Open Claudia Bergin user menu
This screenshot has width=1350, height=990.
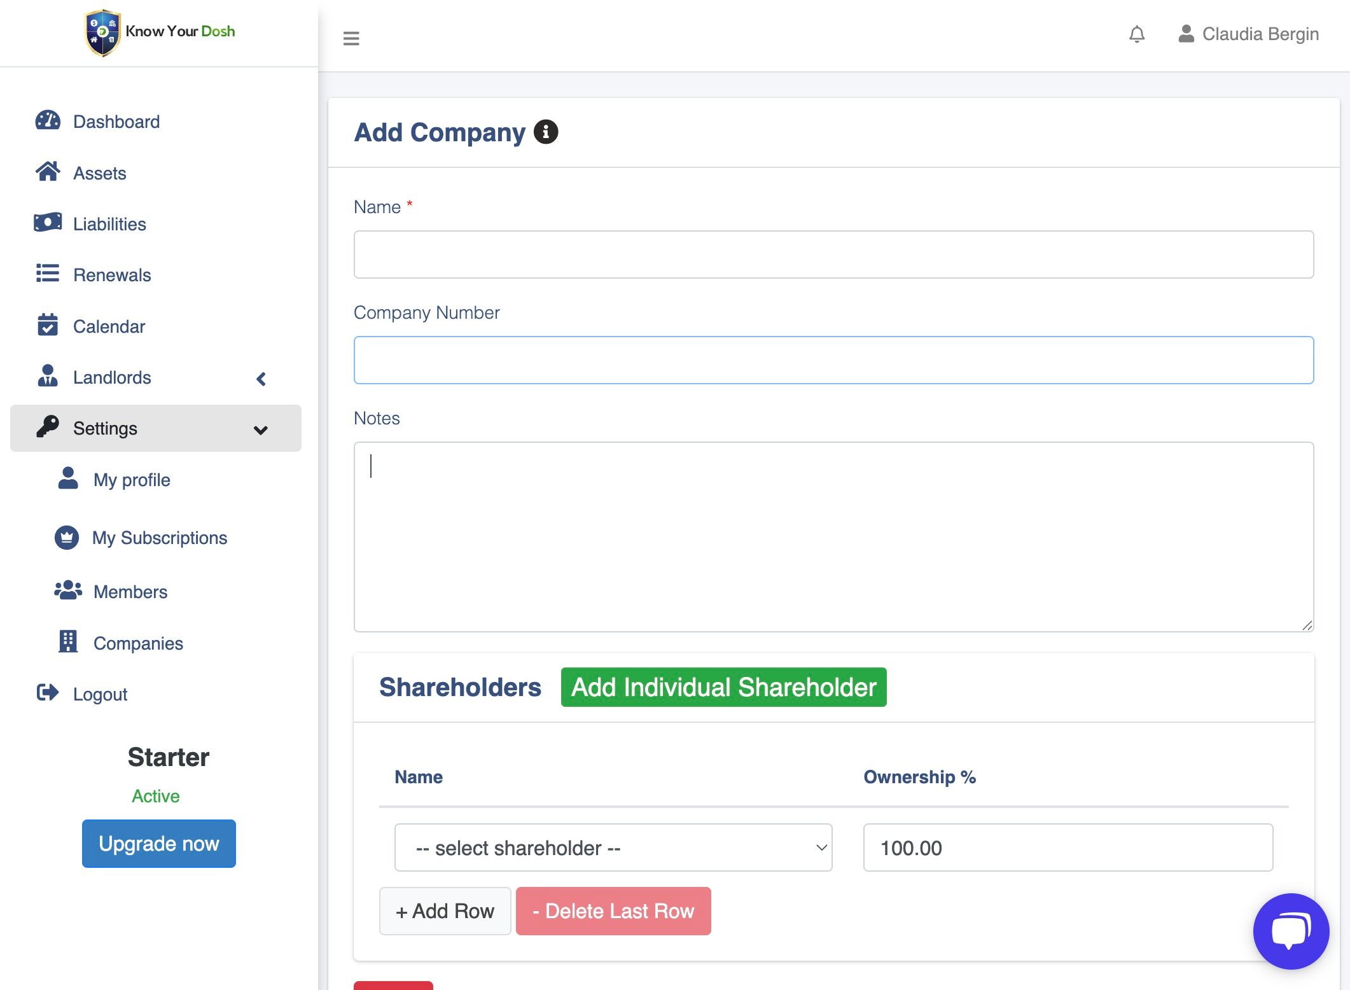coord(1248,34)
